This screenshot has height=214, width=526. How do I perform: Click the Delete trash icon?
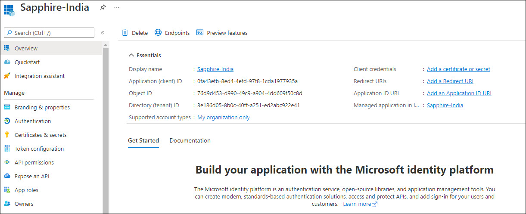(x=125, y=33)
